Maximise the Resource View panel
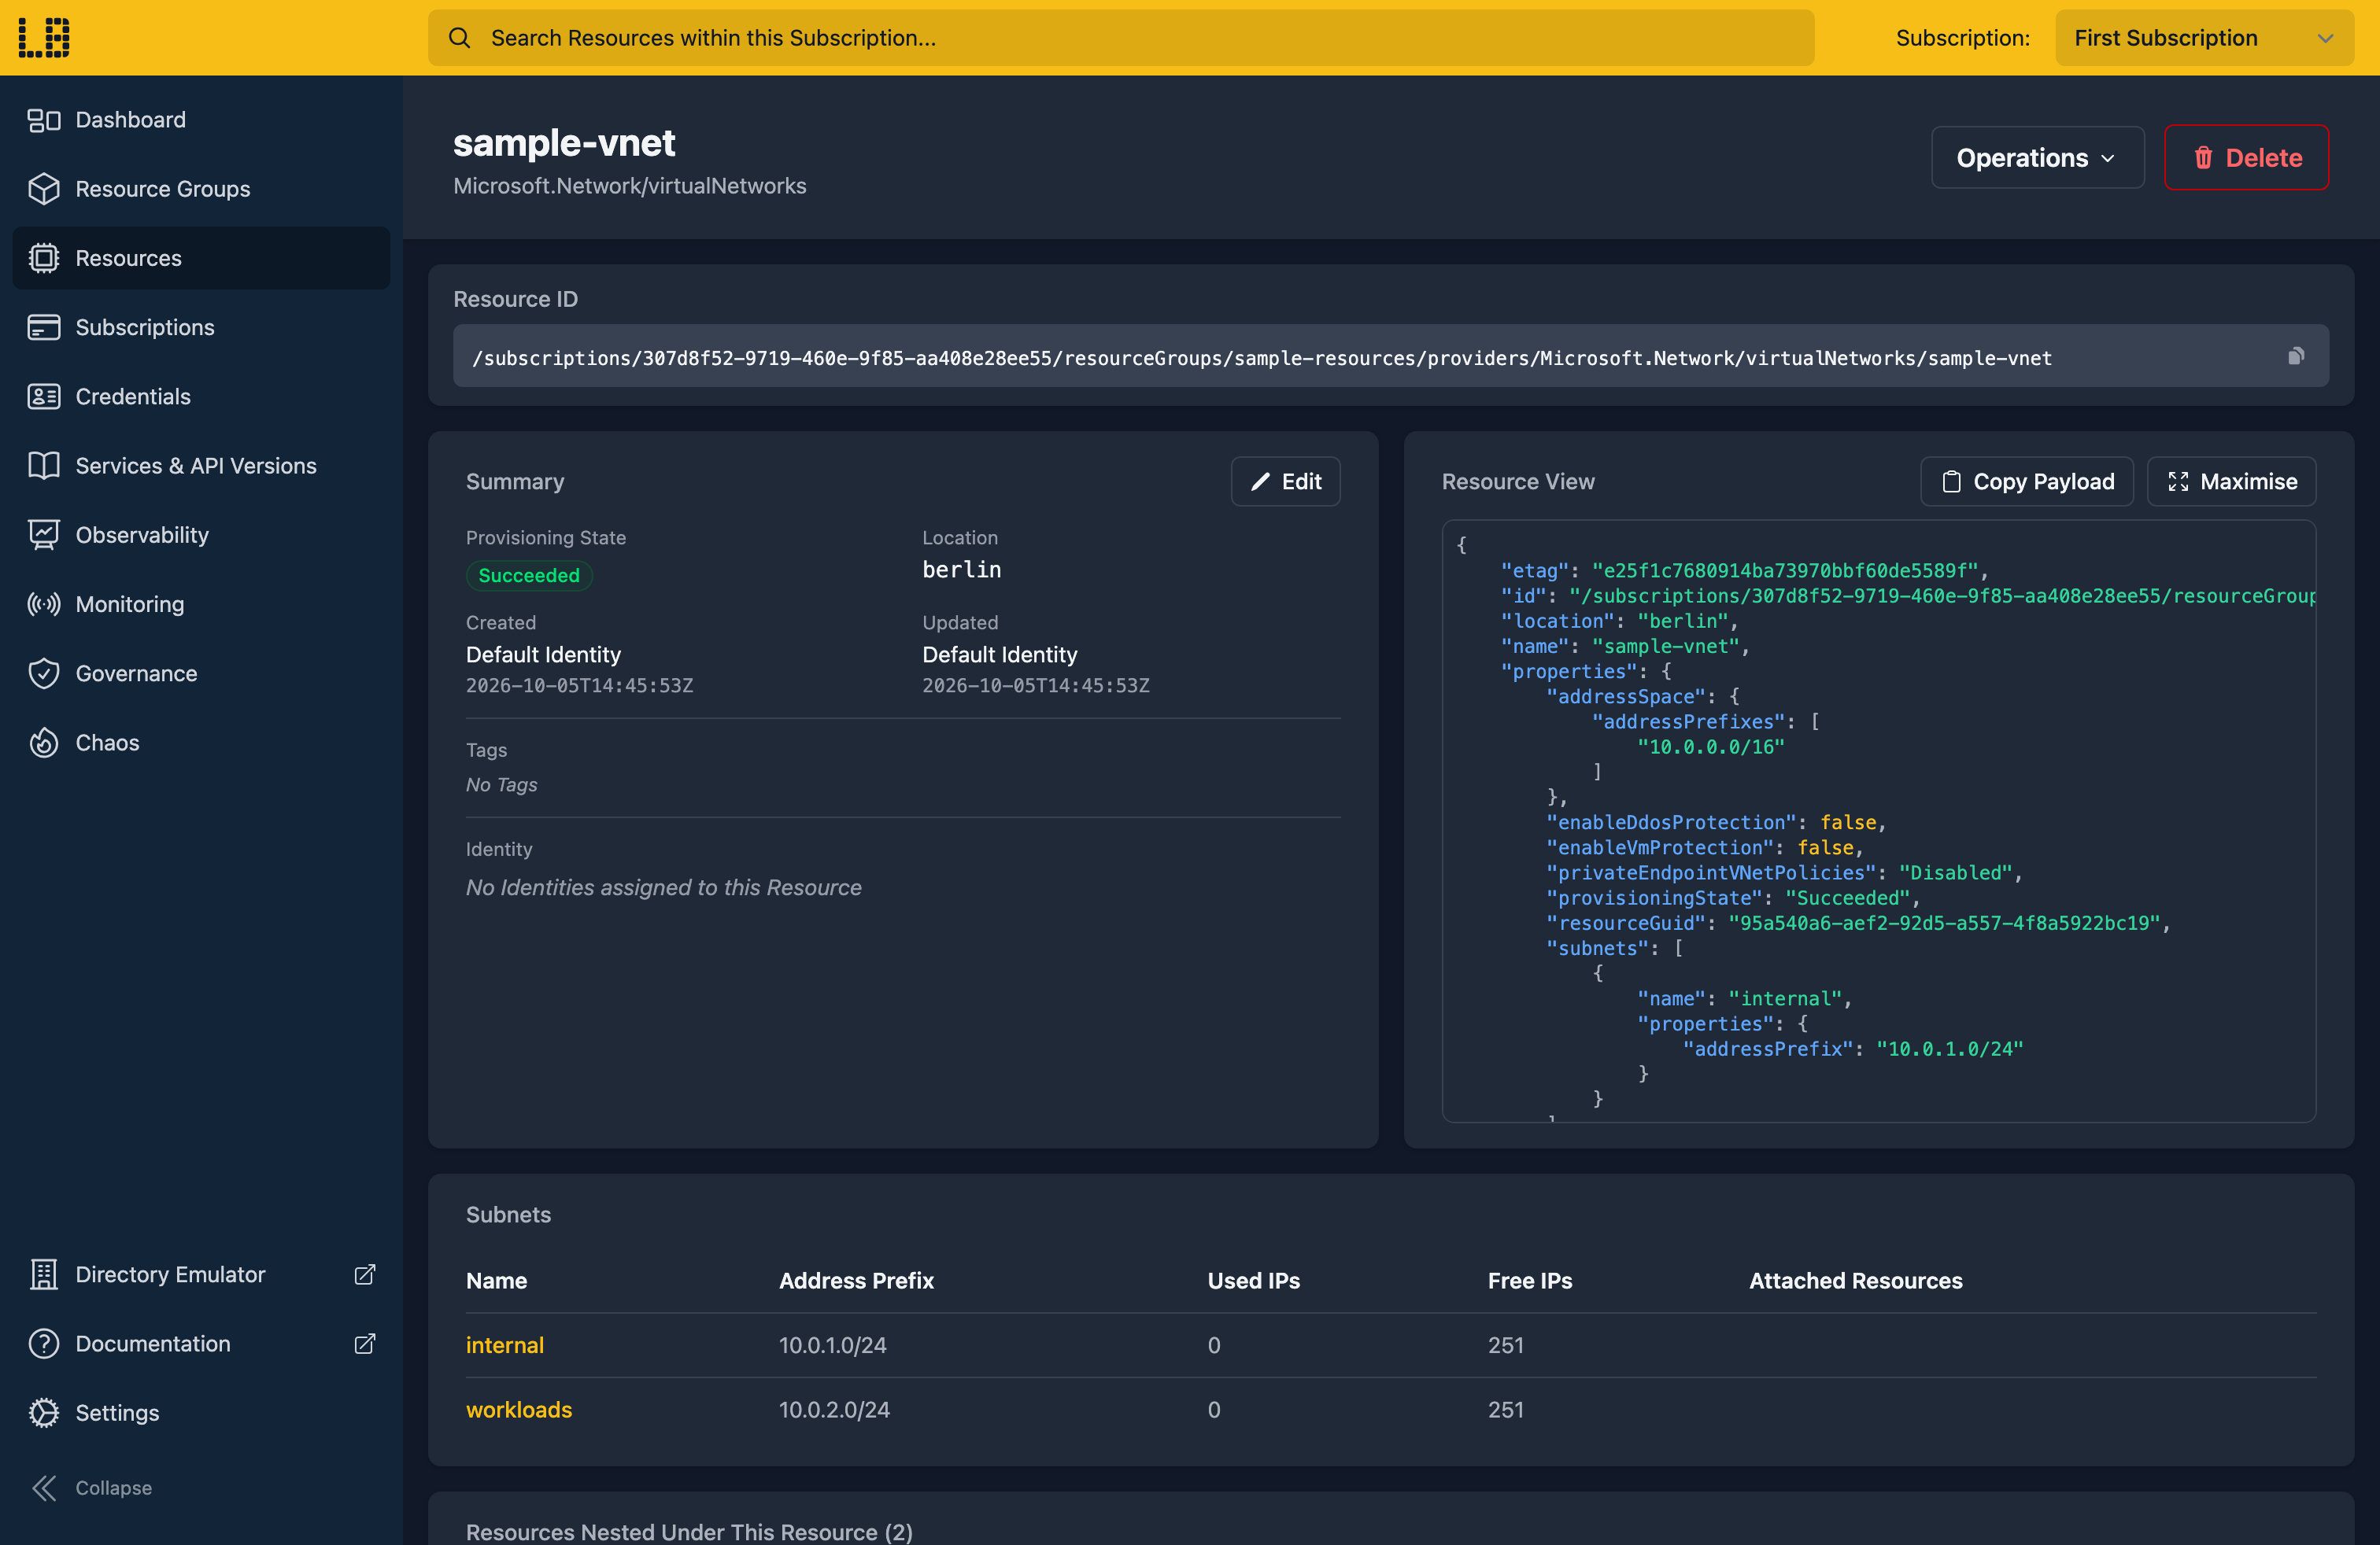2380x1545 pixels. tap(2231, 481)
